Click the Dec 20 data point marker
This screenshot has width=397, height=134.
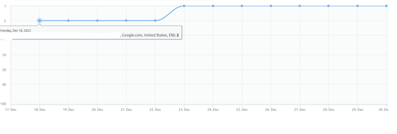tap(97, 21)
